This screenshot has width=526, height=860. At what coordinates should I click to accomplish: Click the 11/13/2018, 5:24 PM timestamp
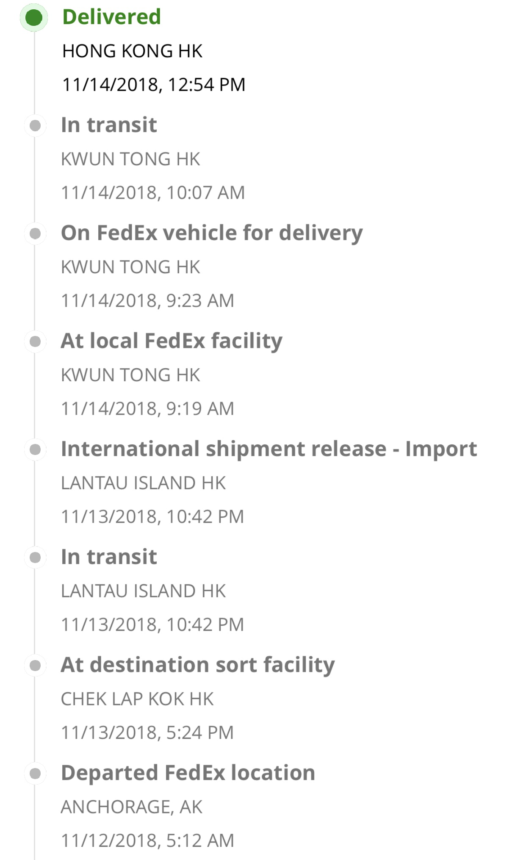[147, 732]
